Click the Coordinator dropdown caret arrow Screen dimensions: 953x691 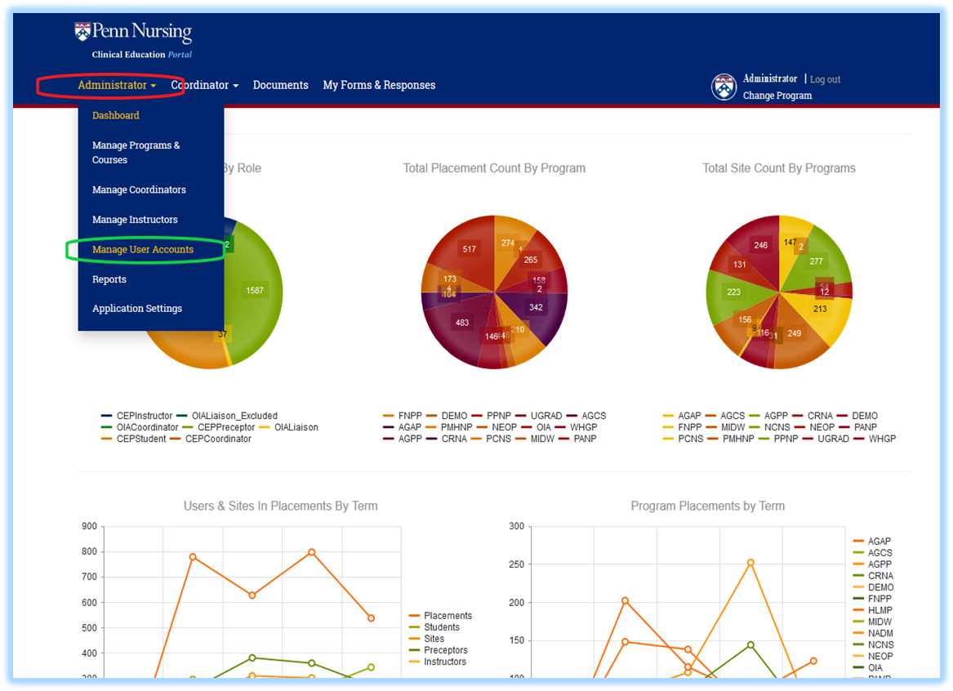[236, 86]
